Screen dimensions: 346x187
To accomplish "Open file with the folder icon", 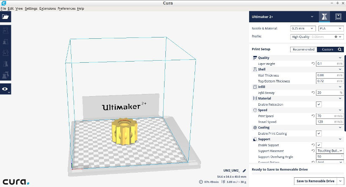I will coord(5,17).
